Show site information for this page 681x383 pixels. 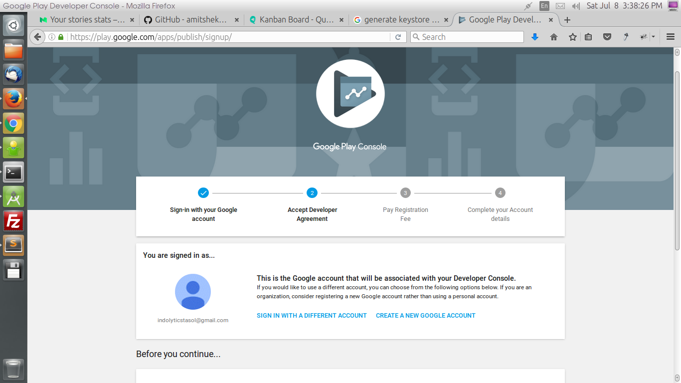coord(51,37)
